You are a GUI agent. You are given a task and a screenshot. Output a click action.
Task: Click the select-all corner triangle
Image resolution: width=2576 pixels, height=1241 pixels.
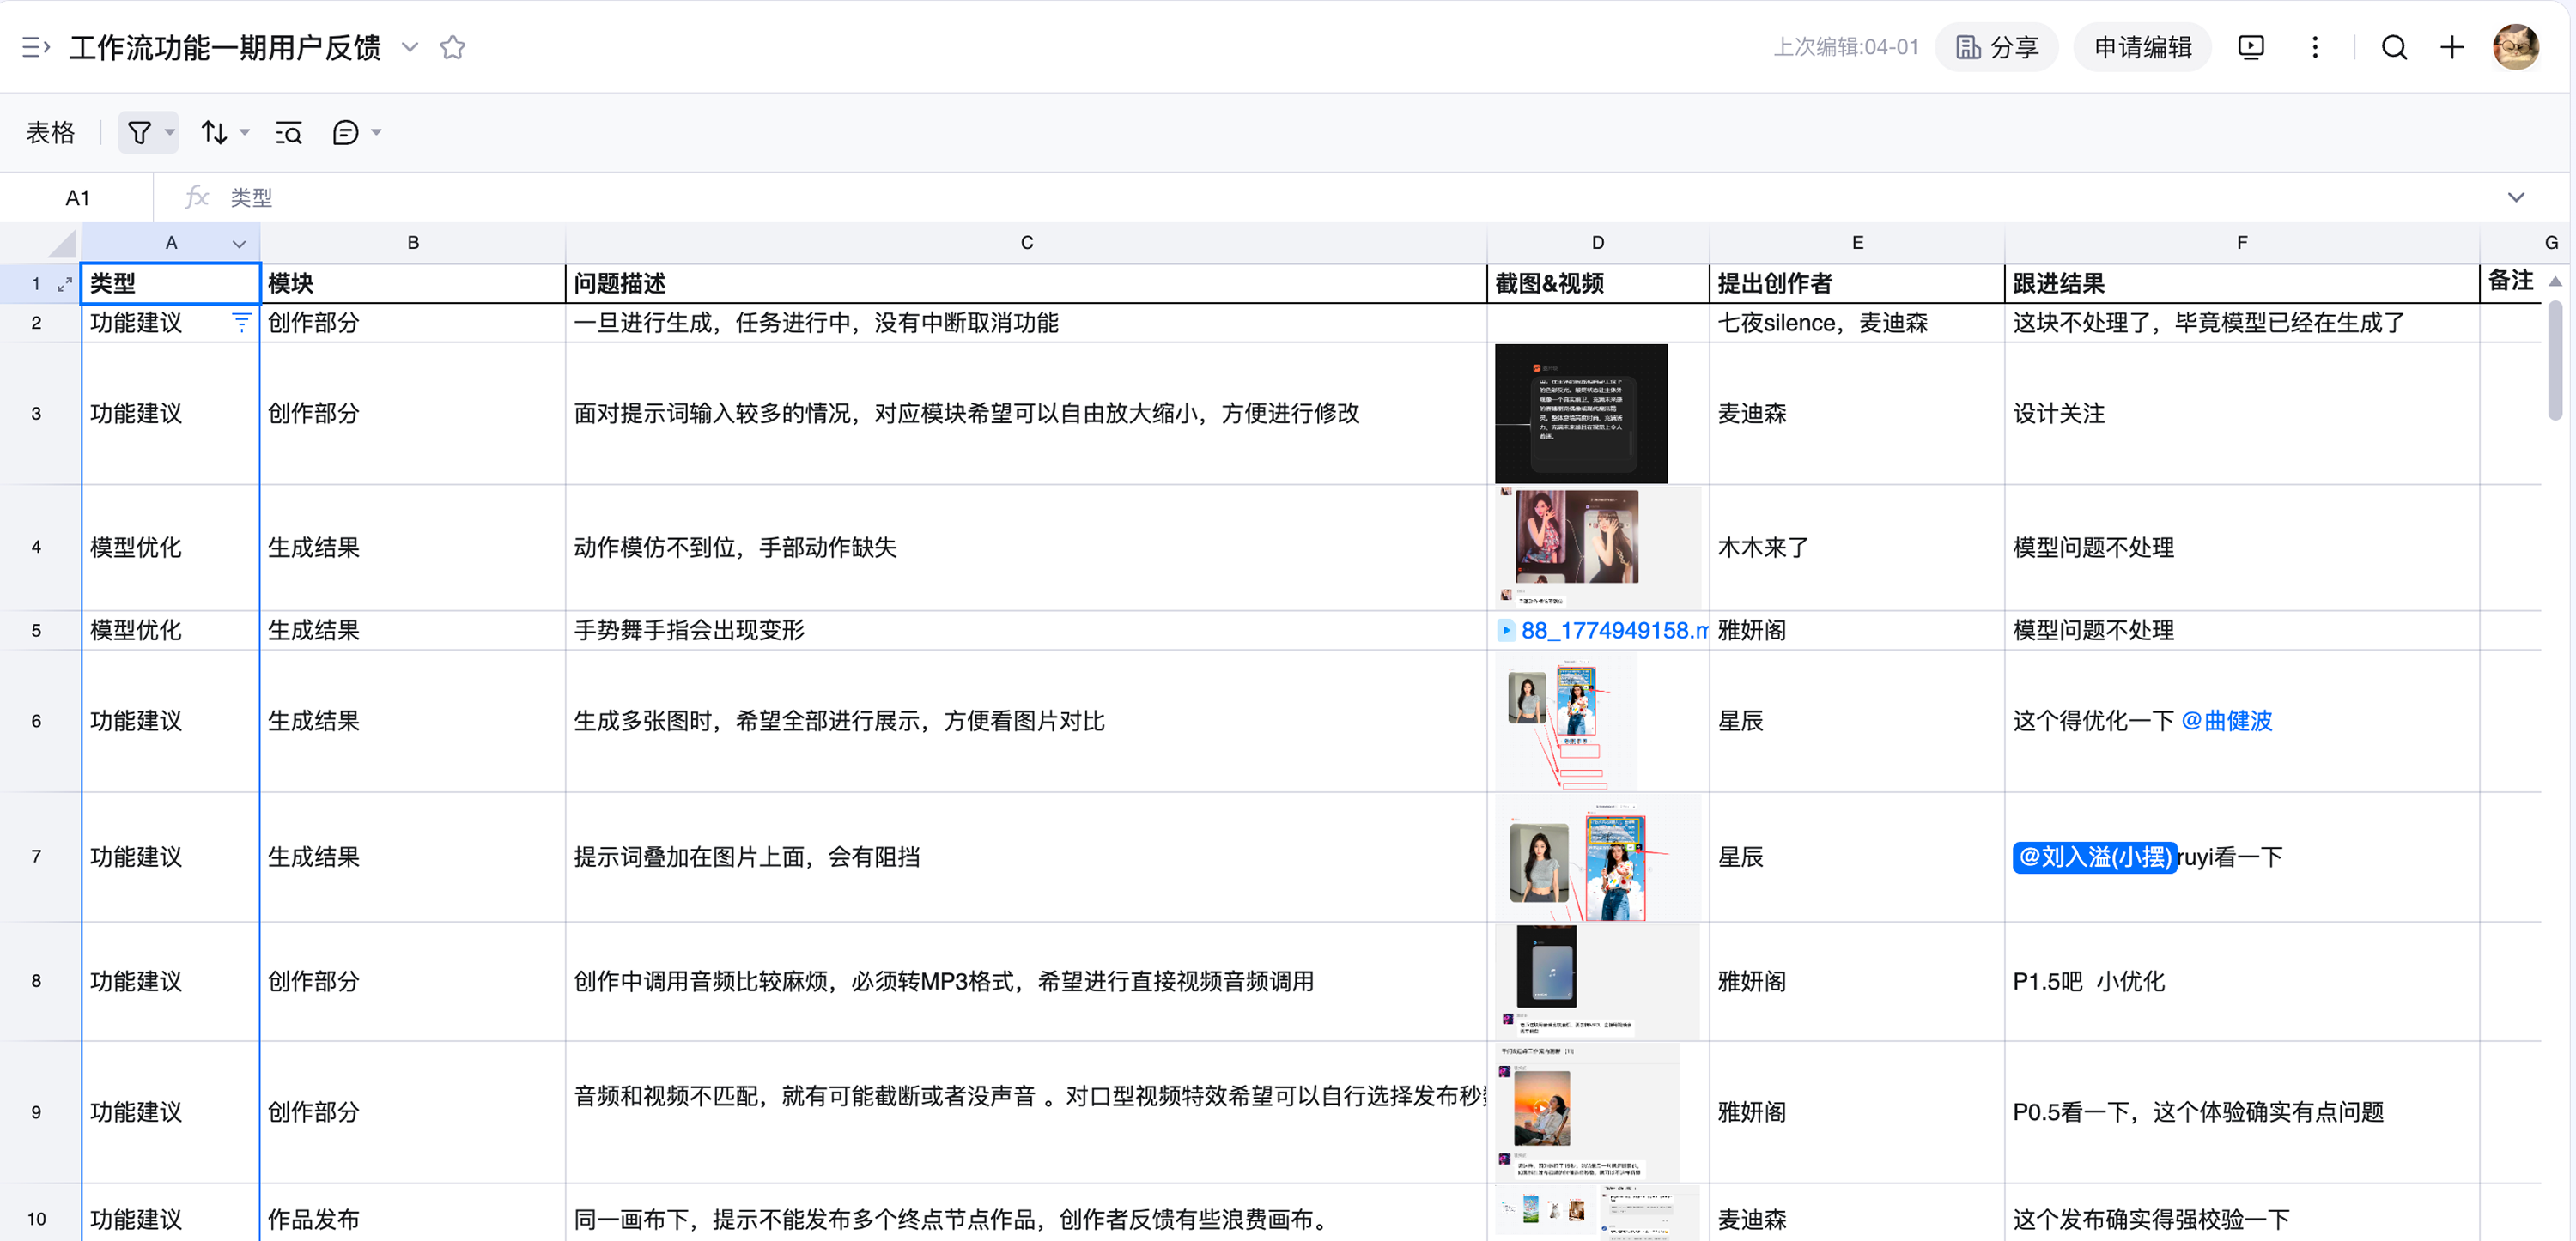62,244
